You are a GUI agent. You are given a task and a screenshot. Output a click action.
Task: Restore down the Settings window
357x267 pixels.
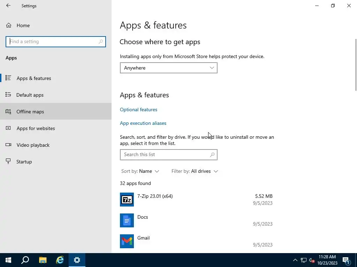[333, 6]
